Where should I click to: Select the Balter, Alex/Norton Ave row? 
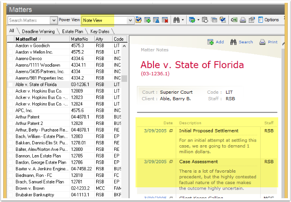coord(64,149)
